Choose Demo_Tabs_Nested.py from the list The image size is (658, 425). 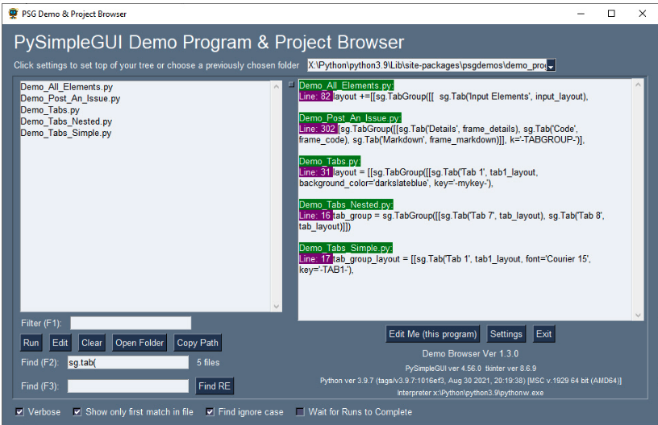pyautogui.click(x=65, y=122)
